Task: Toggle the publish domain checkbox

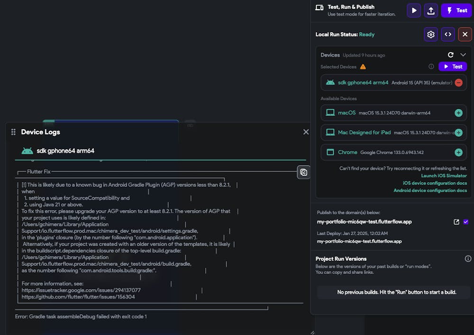Action: point(466,222)
